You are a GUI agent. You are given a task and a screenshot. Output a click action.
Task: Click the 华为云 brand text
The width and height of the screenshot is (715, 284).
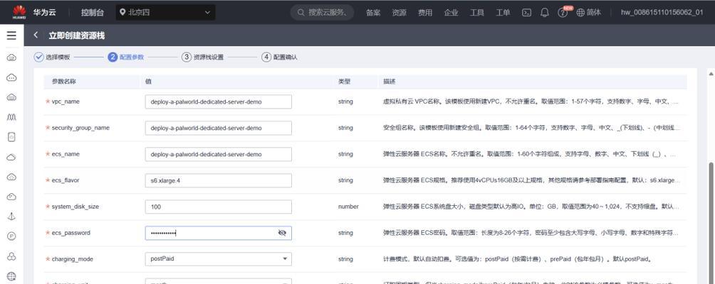click(x=44, y=12)
